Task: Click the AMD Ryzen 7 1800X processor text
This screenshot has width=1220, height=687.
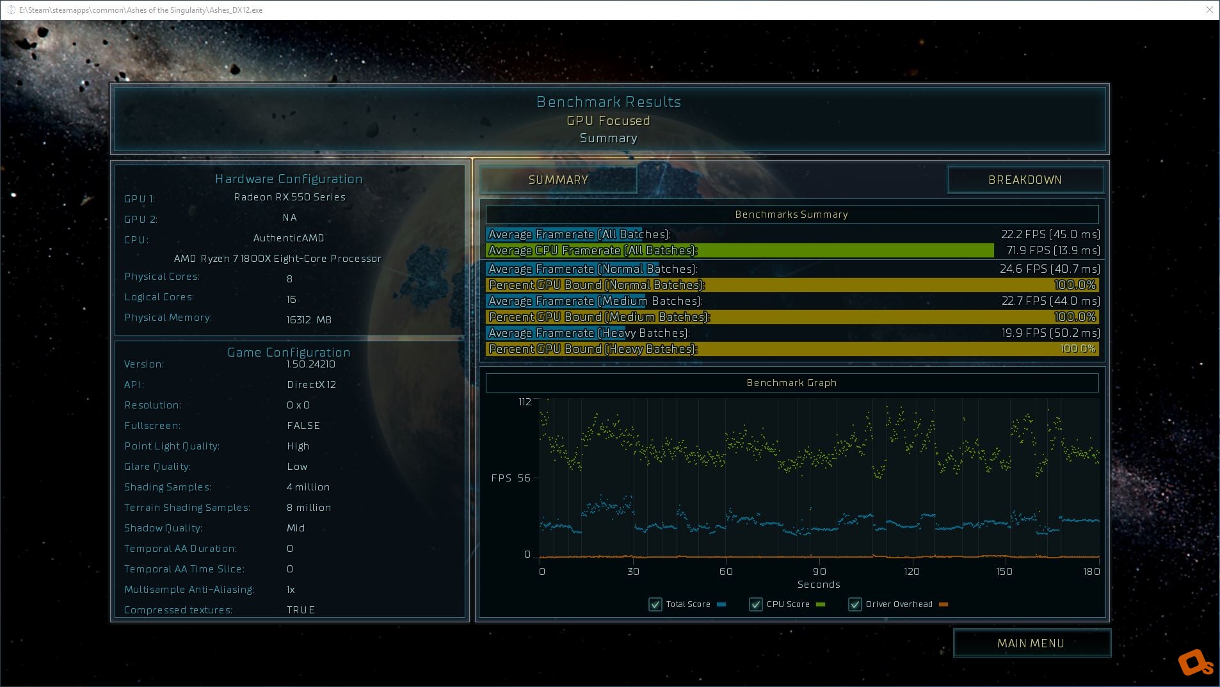Action: 278,259
